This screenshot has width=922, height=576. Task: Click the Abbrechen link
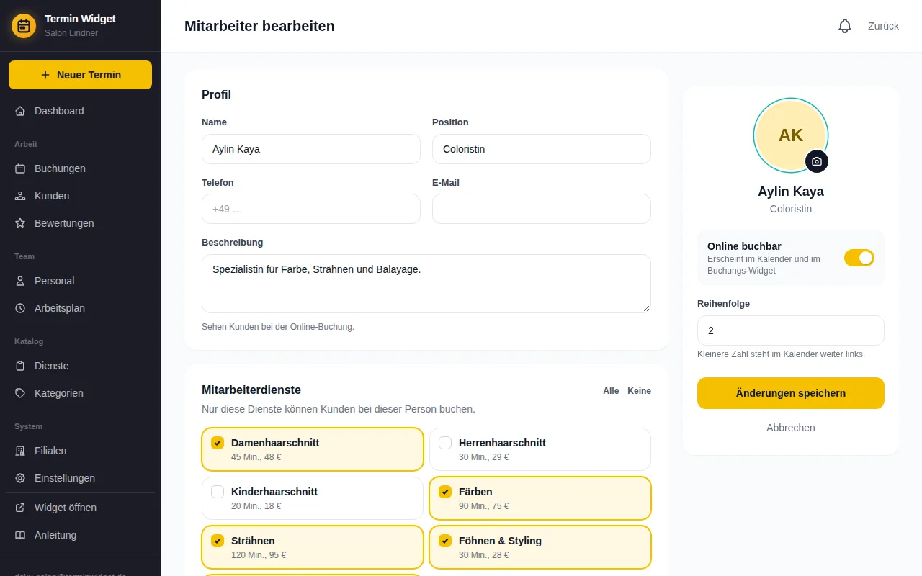[x=791, y=428]
